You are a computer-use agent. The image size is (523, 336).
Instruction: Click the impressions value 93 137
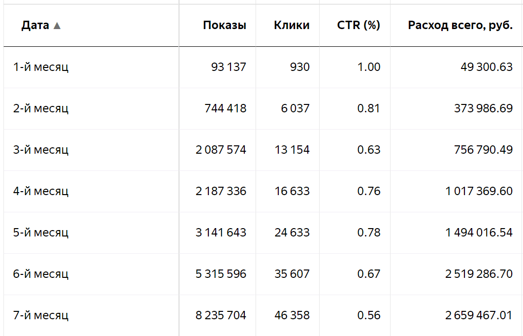click(x=229, y=67)
